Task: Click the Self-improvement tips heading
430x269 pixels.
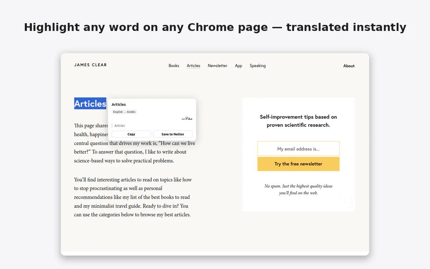Action: [298, 121]
